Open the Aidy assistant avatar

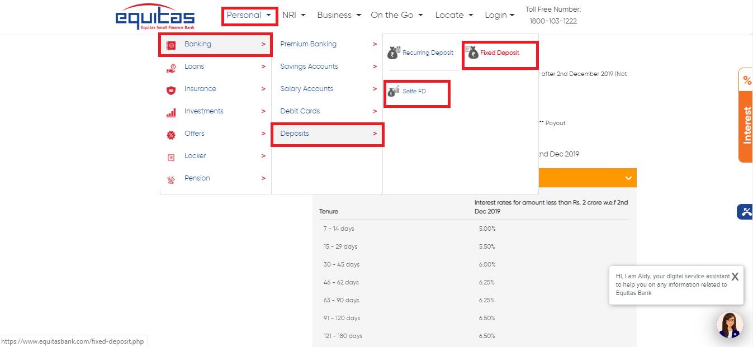click(730, 325)
